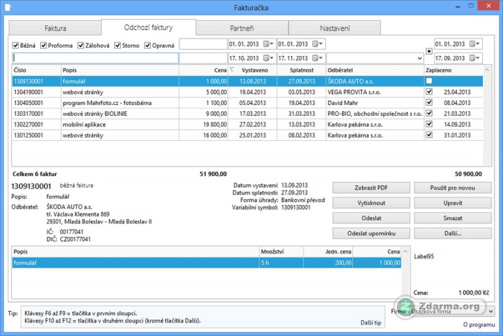The height and width of the screenshot is (336, 503).
Task: Uncheck the Proforma checkbox
Action: pos(43,45)
